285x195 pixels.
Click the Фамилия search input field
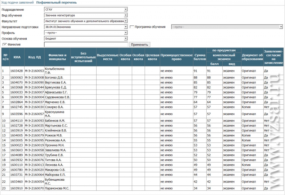pos(86,45)
